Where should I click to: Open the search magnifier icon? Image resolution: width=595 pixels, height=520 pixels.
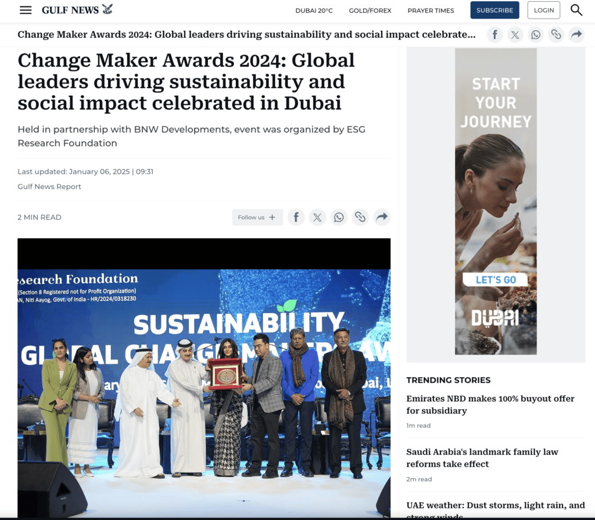pos(576,10)
